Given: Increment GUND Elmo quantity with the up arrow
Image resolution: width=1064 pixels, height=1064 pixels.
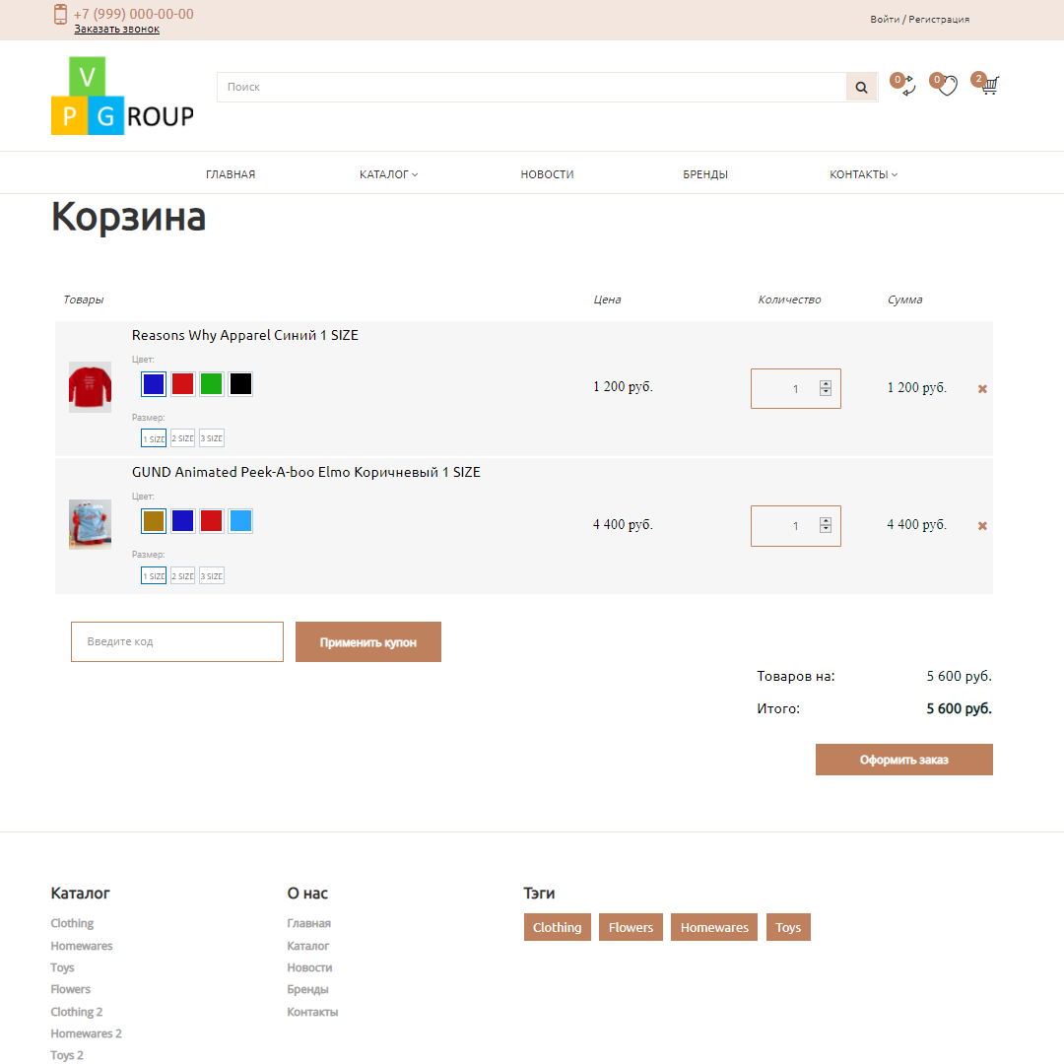Looking at the screenshot, I should click(x=826, y=520).
